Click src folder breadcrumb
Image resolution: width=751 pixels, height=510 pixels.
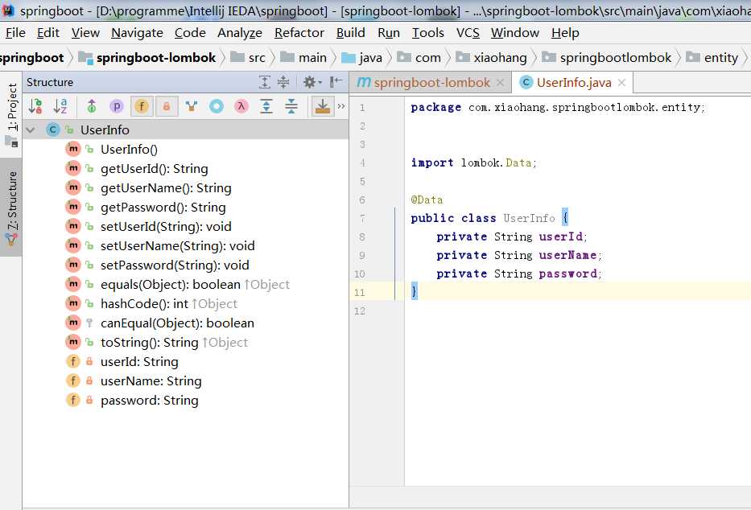pos(248,57)
